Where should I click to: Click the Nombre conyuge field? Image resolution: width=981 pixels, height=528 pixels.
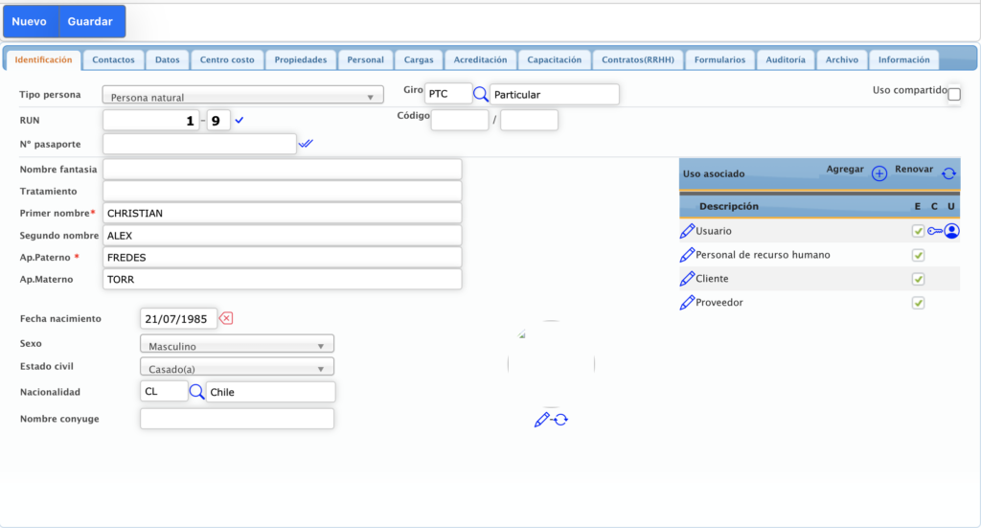coord(238,419)
